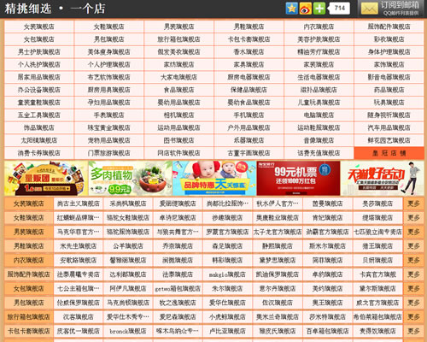This screenshot has width=427, height=342.
Task: Open 太阳镜旗舰店 category
Action: 39,140
